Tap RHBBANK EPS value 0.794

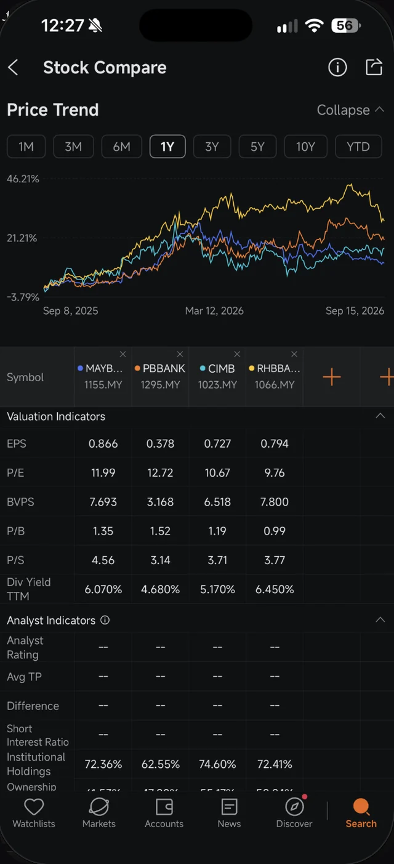tap(275, 443)
